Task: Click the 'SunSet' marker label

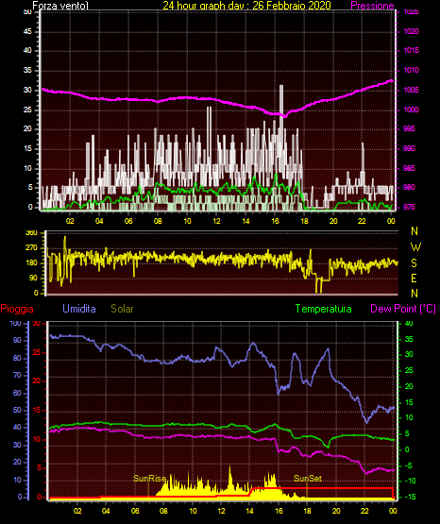Action: coord(308,479)
